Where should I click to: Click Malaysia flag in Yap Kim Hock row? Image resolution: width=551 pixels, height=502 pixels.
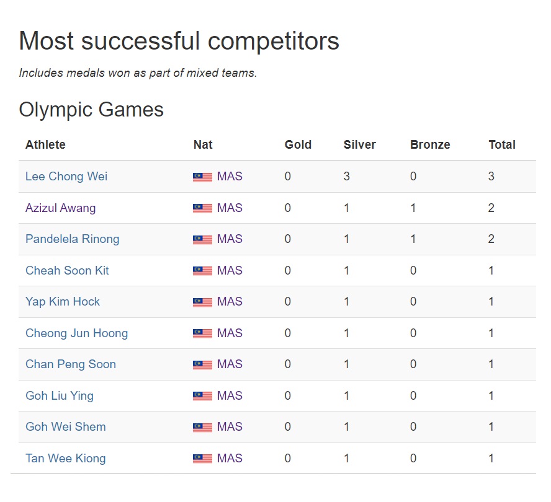(x=202, y=302)
